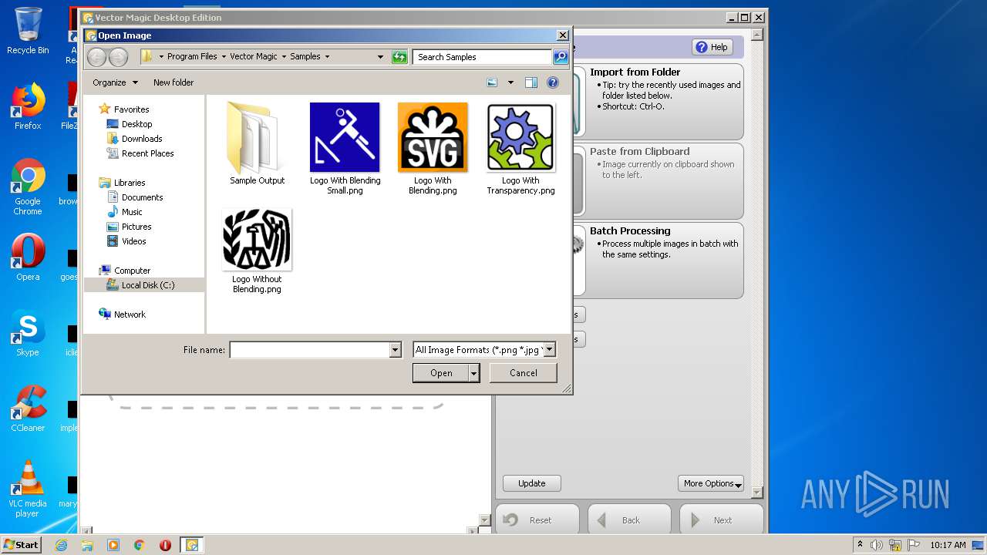
Task: Click the Forward navigation arrow in dialog
Action: click(x=118, y=56)
